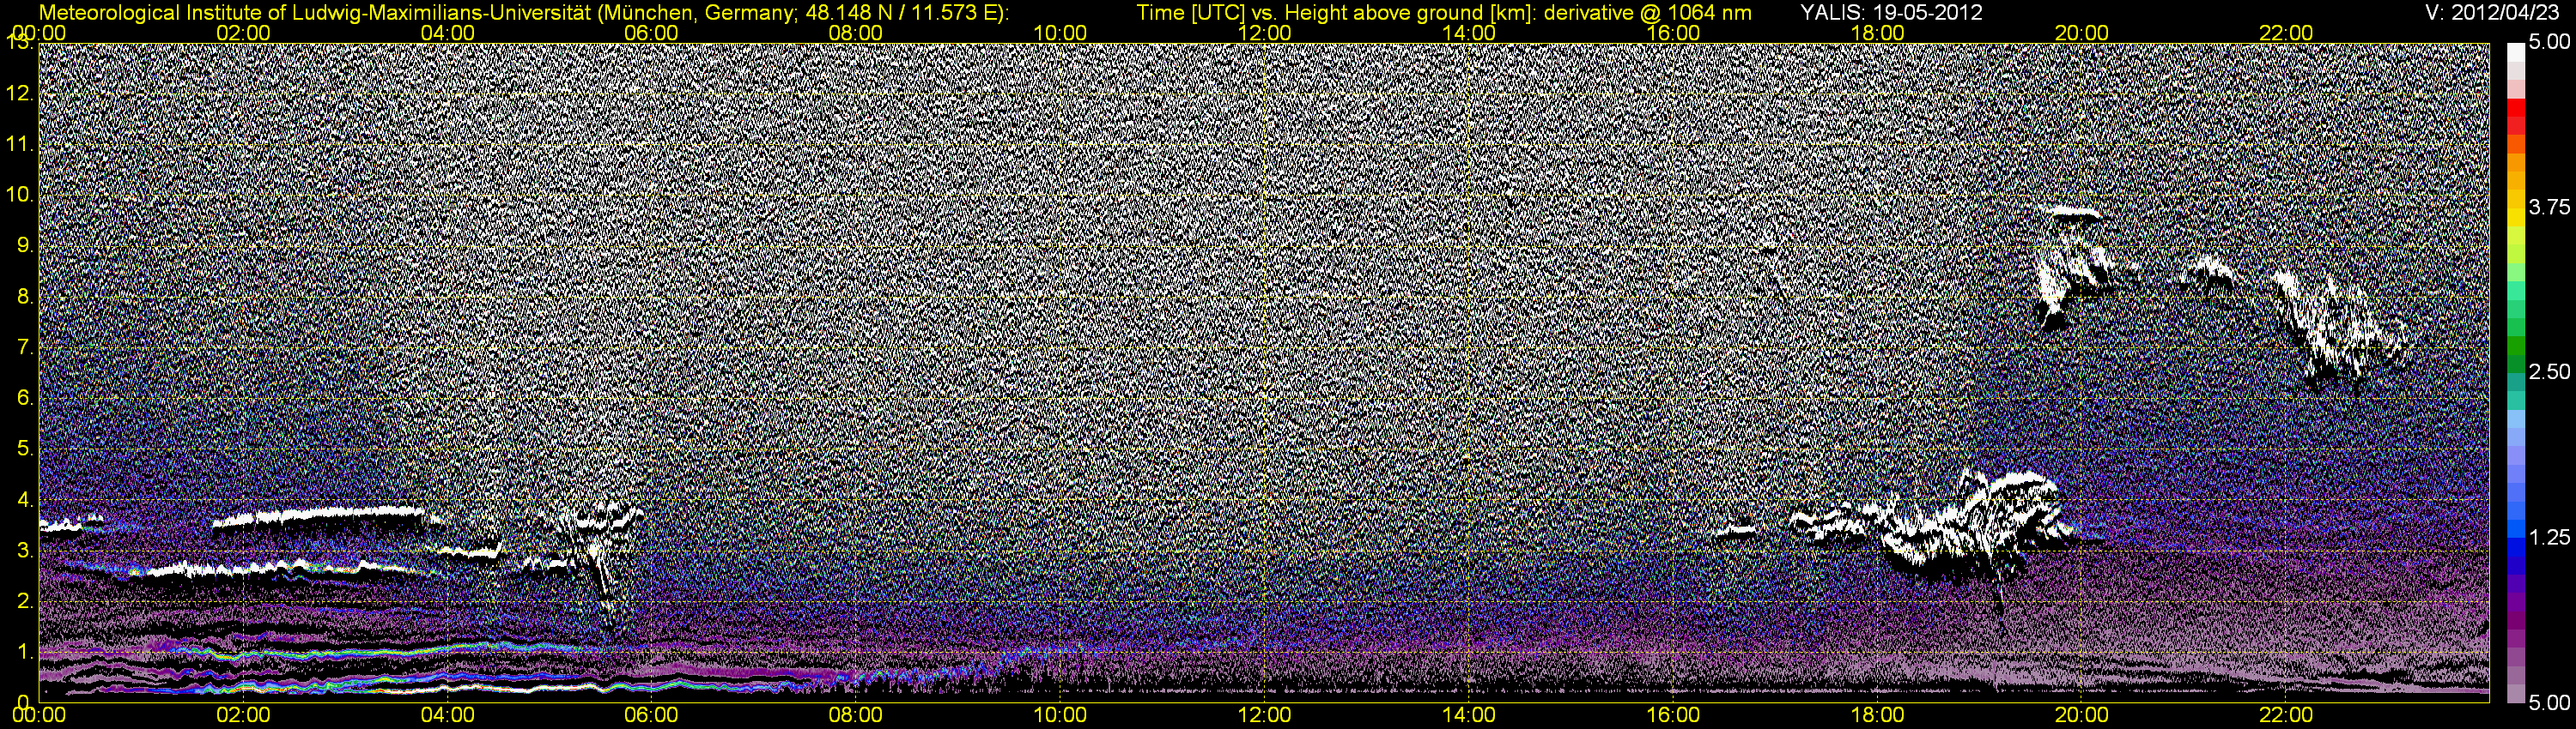This screenshot has height=729, width=2576.
Task: Pick the 2 km height axis label
Action: (23, 600)
